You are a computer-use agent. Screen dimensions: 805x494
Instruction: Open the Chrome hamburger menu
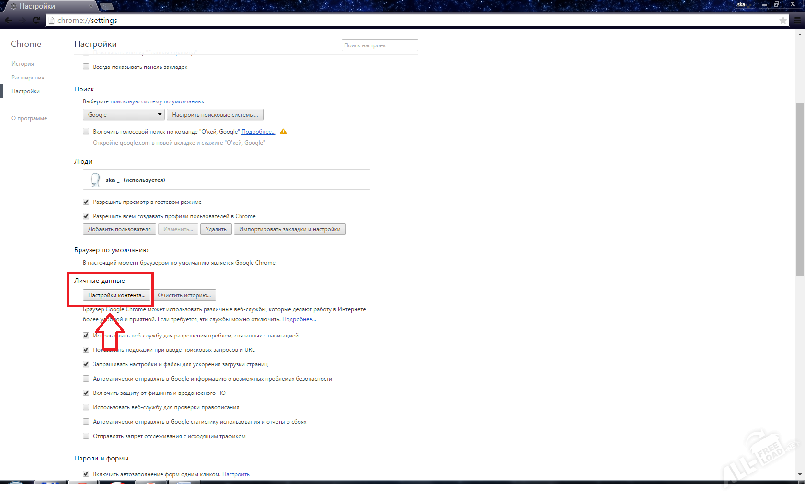798,20
